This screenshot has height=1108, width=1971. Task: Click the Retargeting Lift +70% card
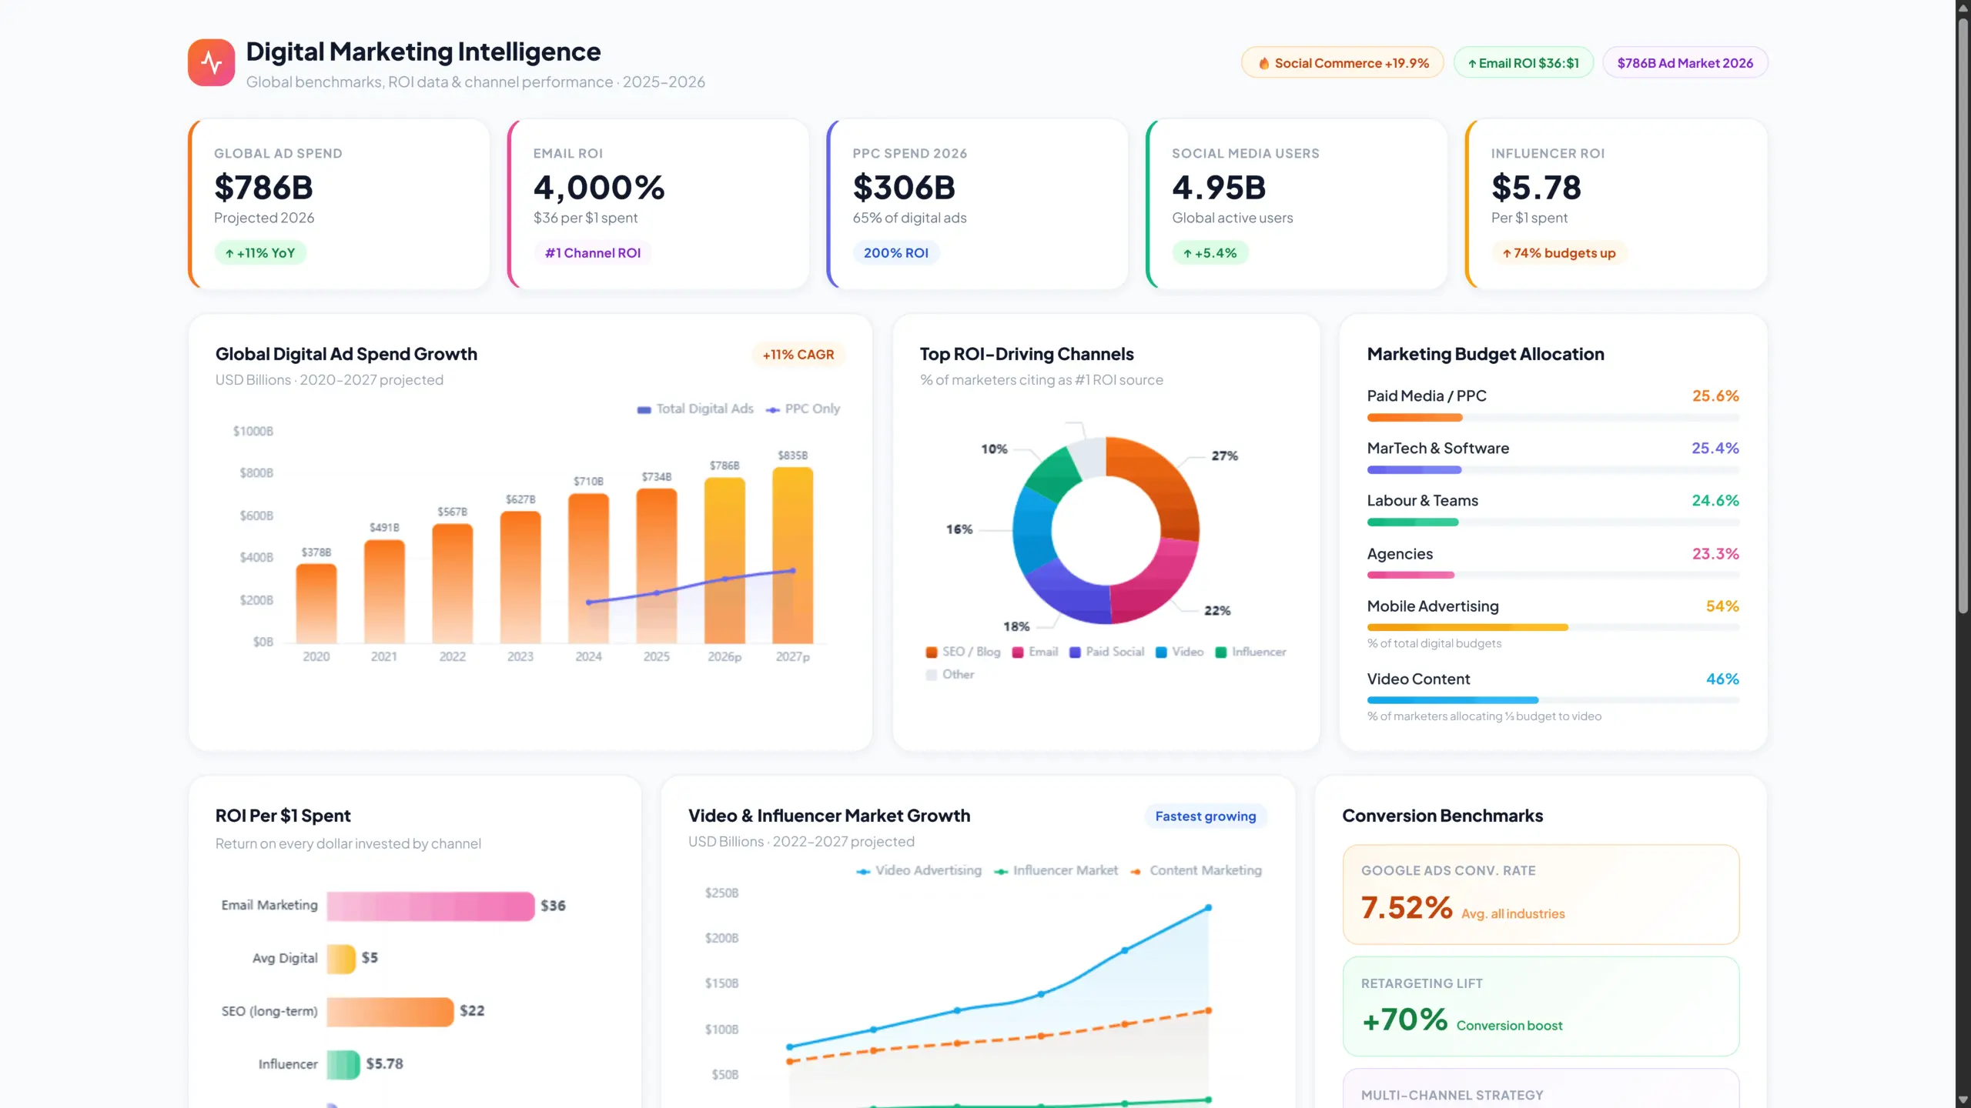tap(1541, 1006)
